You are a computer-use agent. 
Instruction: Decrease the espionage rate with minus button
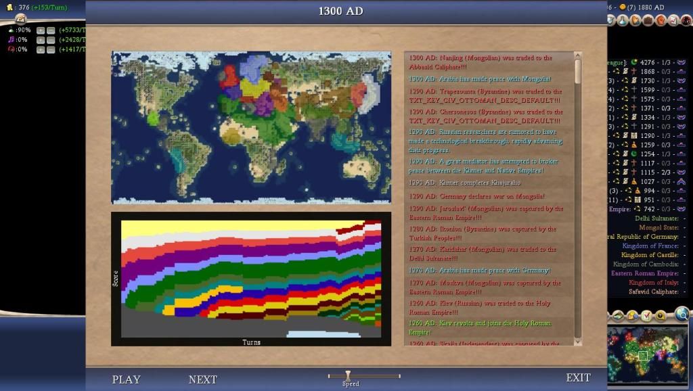pos(51,50)
